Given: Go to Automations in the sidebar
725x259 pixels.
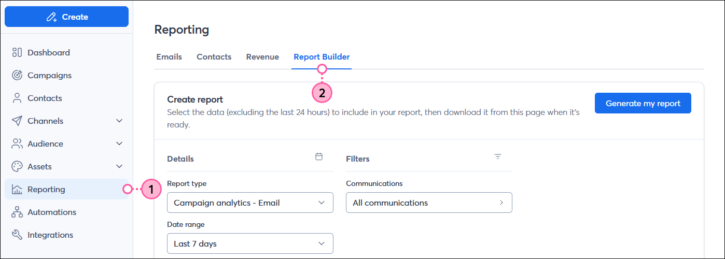Looking at the screenshot, I should [x=66, y=212].
